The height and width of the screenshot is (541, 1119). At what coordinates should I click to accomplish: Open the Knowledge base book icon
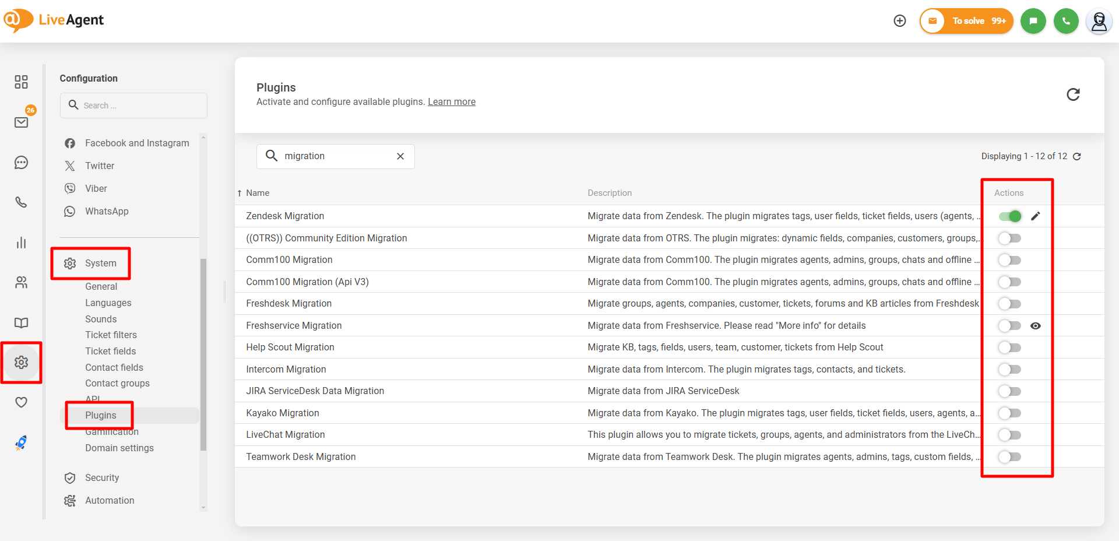tap(22, 323)
